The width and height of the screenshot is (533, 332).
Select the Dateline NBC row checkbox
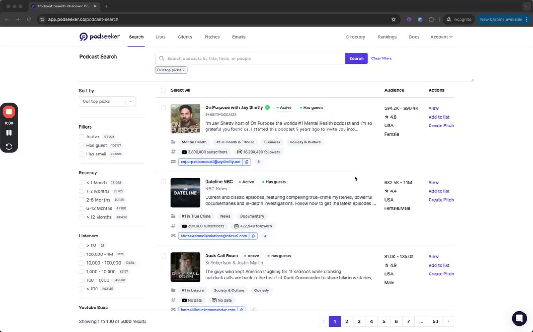click(x=163, y=182)
